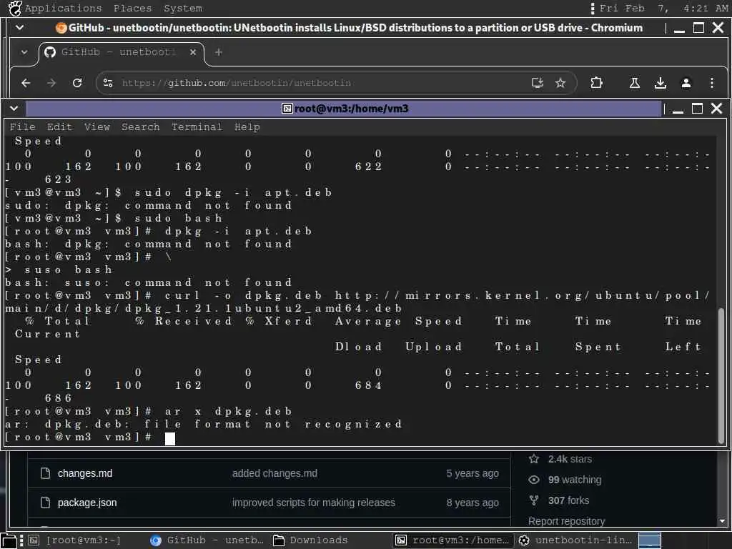Open the Places menu in top panel

click(132, 8)
